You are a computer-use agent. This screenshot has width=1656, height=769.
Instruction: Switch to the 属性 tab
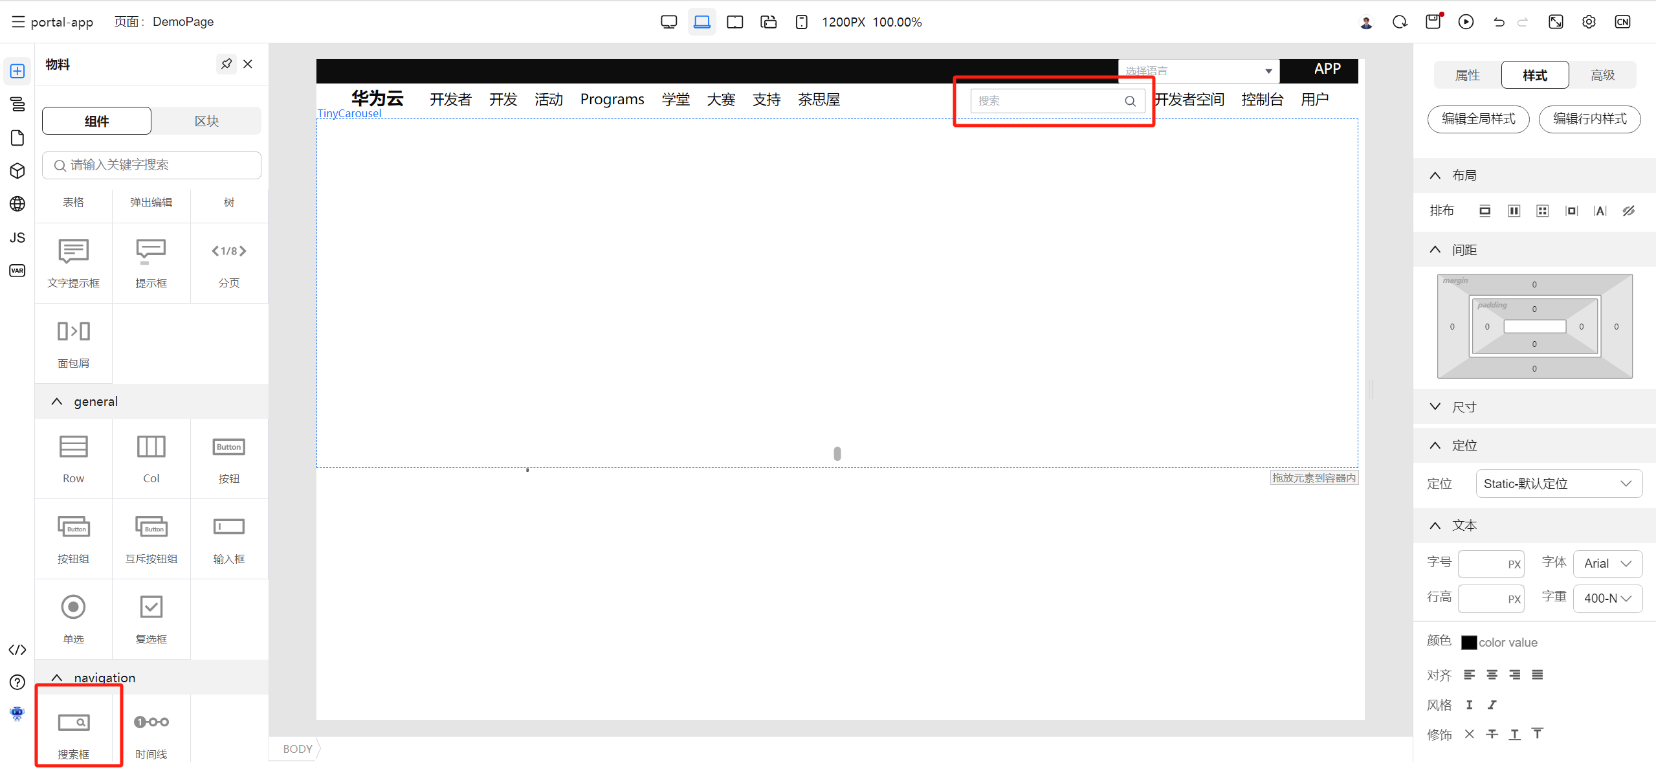(1467, 75)
